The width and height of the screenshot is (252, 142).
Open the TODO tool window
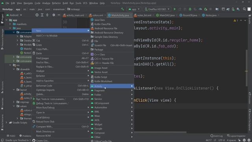tap(11, 136)
